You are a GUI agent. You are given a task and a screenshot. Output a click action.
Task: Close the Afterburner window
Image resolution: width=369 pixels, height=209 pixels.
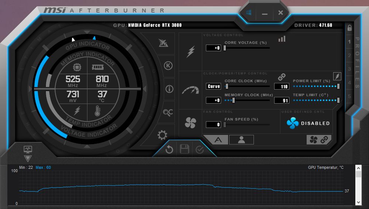(x=280, y=13)
